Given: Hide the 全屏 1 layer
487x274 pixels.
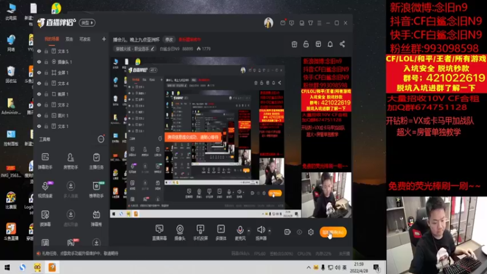Looking at the screenshot, I should [39, 72].
